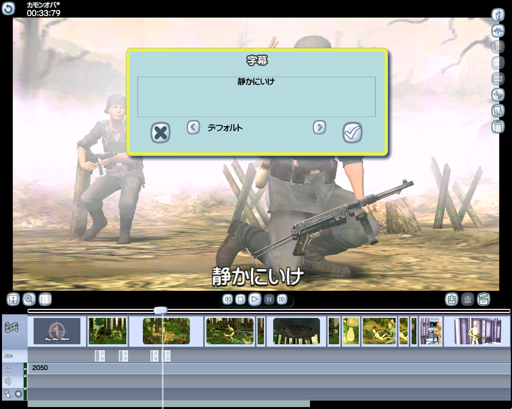Click the movie title カモンオバ*
512x409 pixels.
43,5
